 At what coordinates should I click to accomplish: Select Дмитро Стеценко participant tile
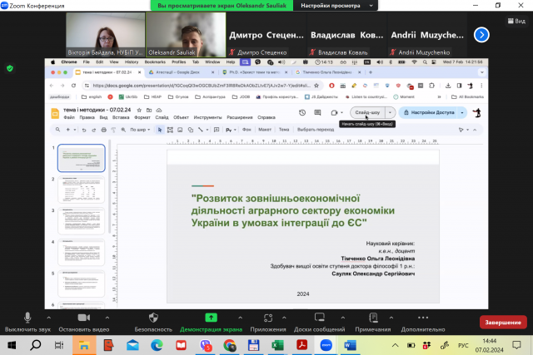pos(267,36)
